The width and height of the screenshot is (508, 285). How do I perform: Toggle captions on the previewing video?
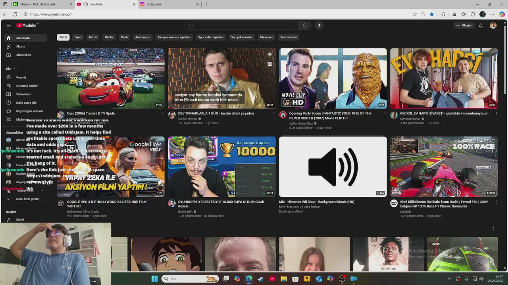pos(269,64)
